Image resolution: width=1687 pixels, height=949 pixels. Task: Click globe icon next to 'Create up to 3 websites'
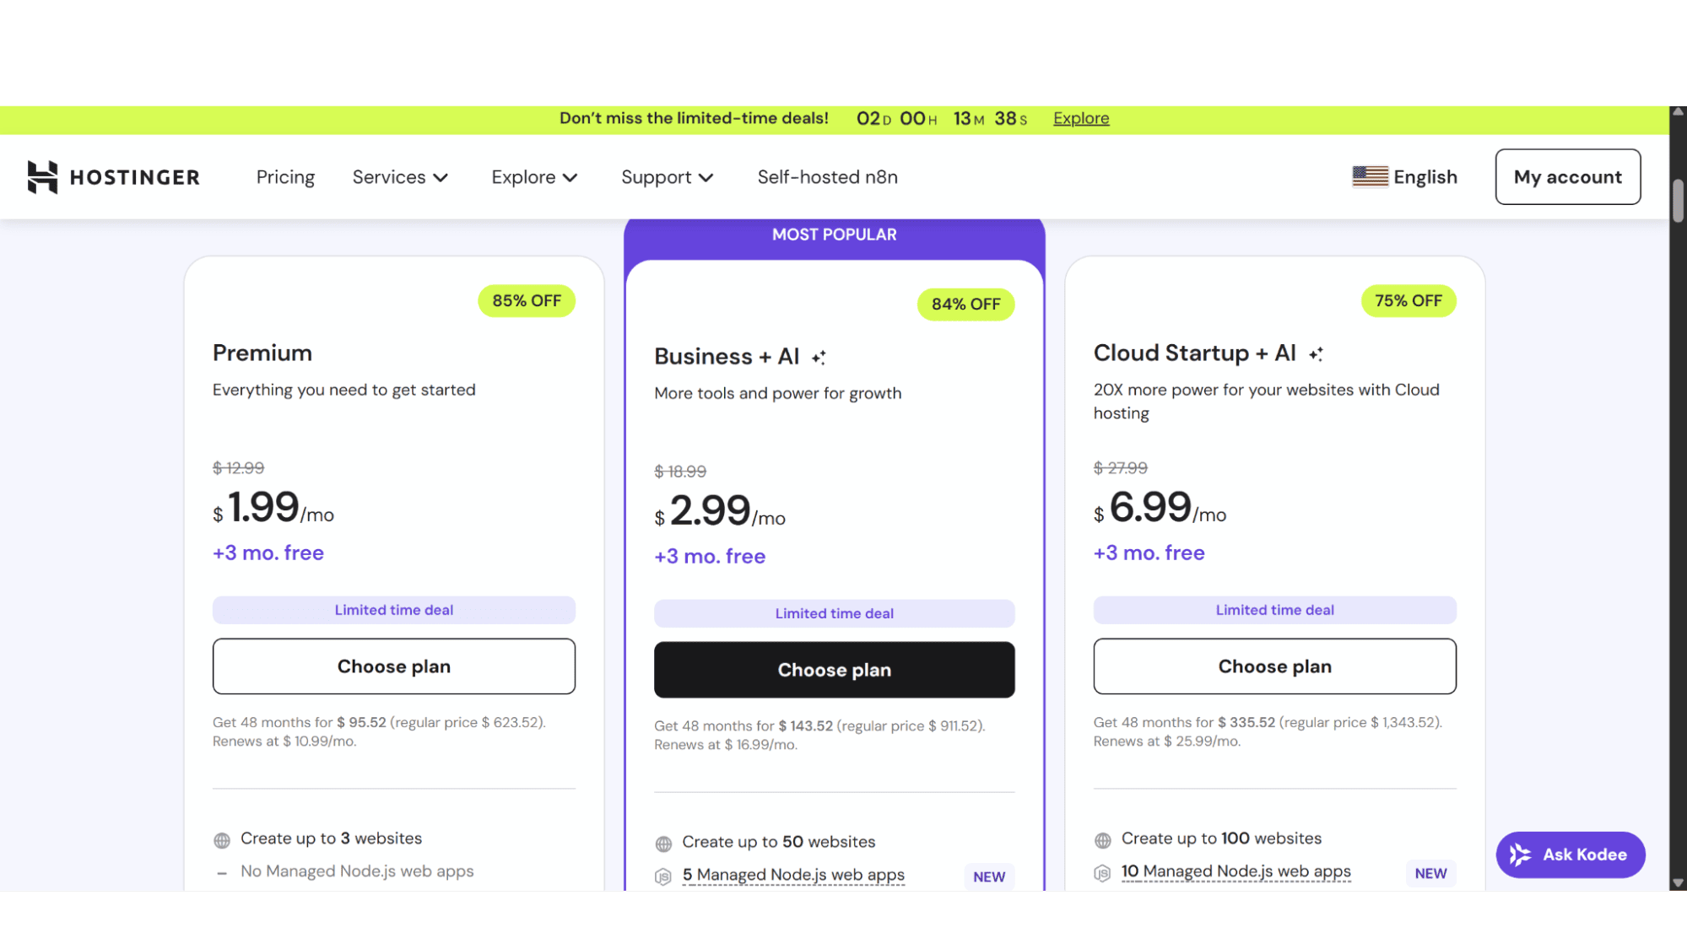point(222,840)
